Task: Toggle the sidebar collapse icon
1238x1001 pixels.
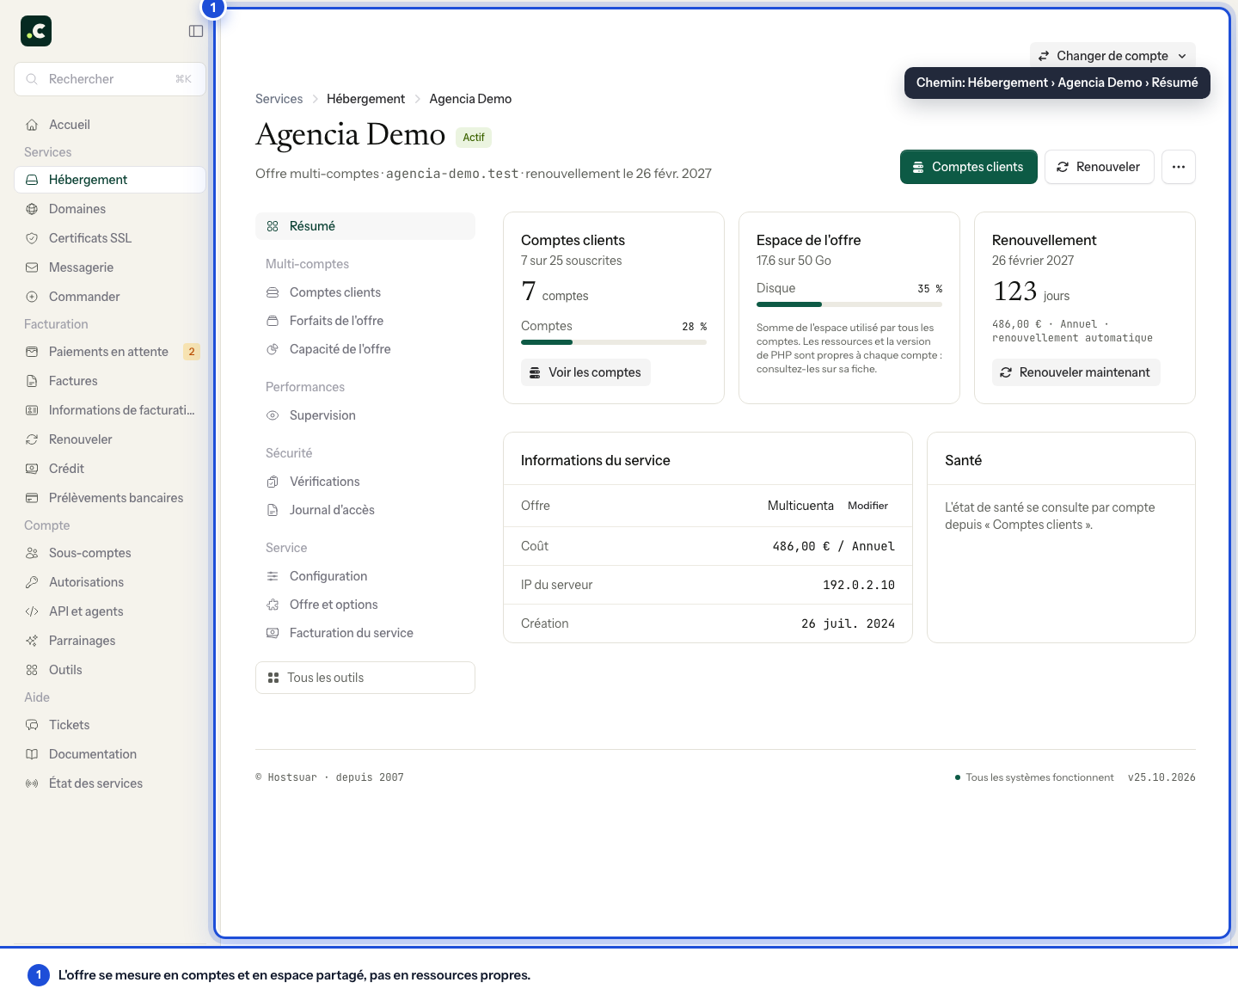Action: point(196,31)
